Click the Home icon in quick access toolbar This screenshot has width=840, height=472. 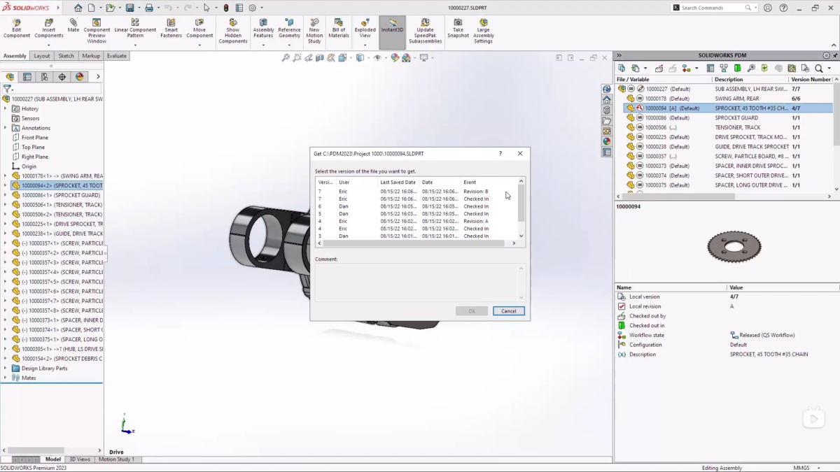[x=78, y=8]
